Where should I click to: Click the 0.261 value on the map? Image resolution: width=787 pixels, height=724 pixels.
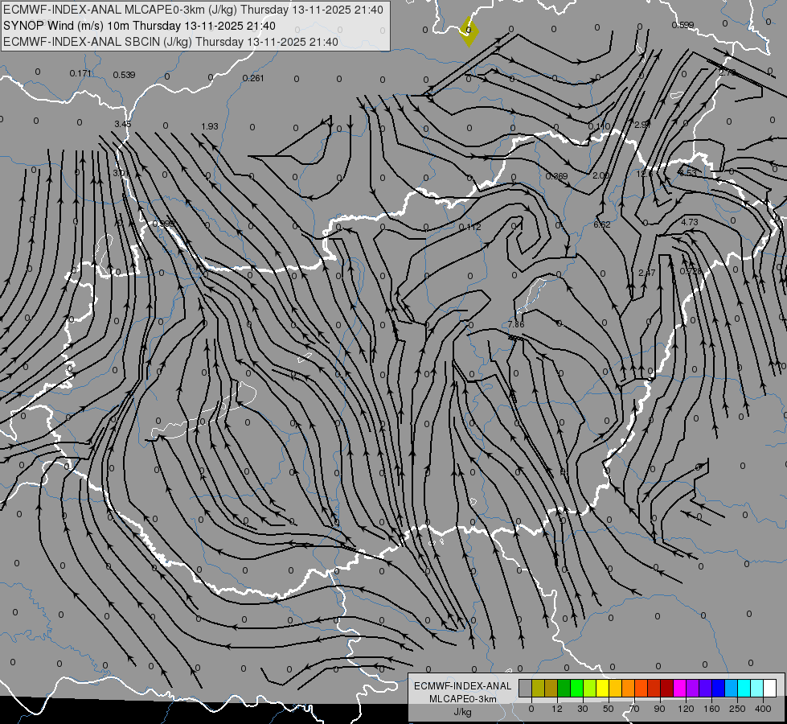[x=253, y=78]
